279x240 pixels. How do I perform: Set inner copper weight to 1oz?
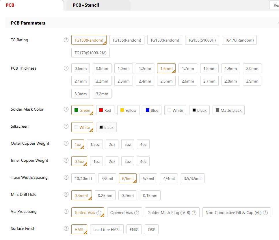pos(96,161)
